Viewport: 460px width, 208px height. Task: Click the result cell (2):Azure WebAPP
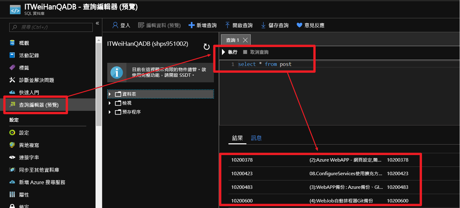(x=345, y=160)
